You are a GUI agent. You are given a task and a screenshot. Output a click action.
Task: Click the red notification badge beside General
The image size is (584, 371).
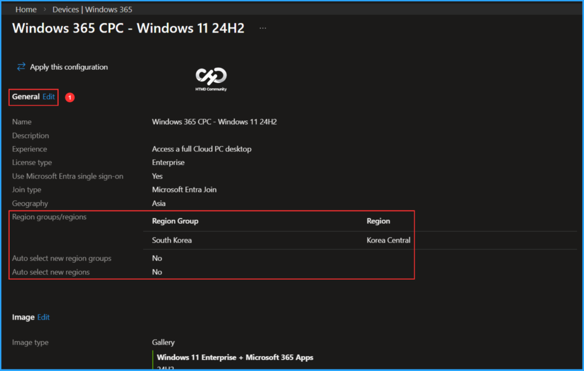[69, 98]
